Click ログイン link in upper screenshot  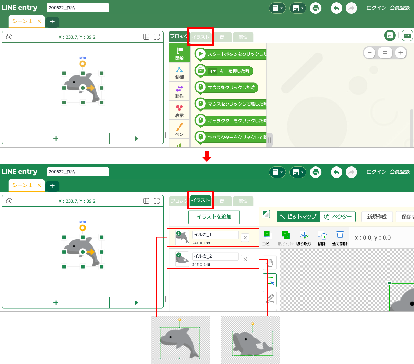tap(376, 8)
